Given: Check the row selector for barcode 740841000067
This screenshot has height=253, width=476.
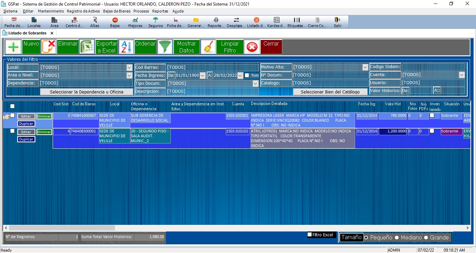Looking at the screenshot, I should coord(12,115).
